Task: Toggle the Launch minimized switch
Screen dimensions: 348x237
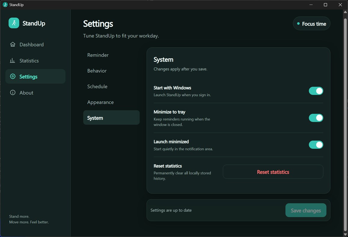Action: [x=316, y=145]
